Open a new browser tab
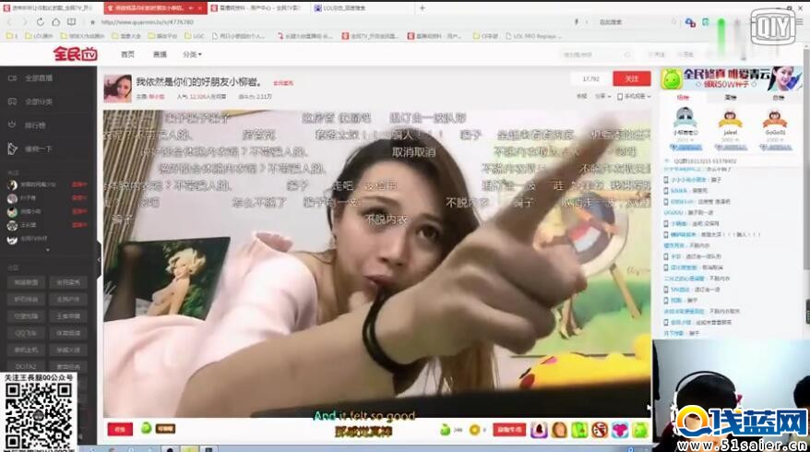The image size is (810, 452). 422,7
